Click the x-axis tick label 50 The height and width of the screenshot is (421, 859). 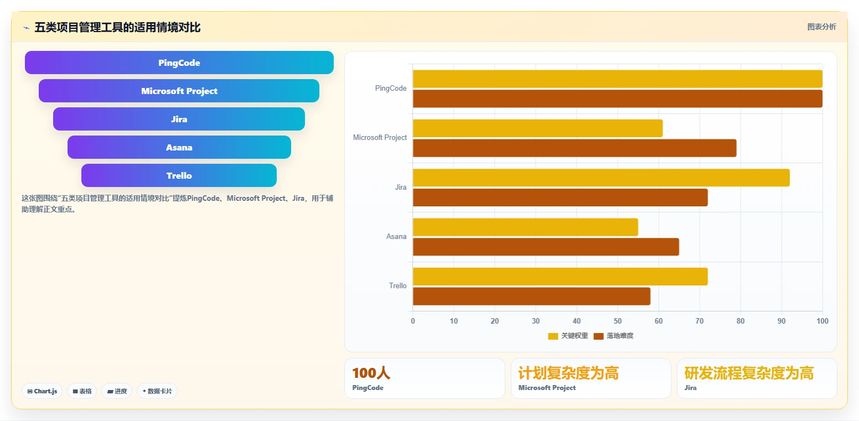618,321
